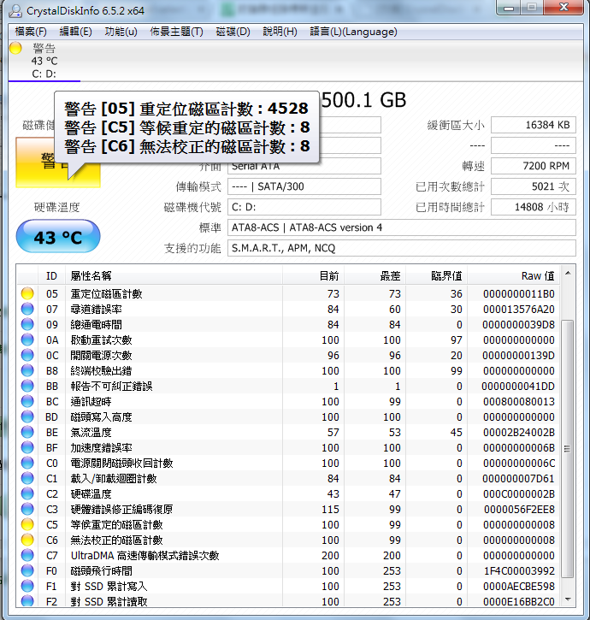Click the attribute list scroll up arrow
Viewport: 590px width, 620px height.
click(568, 273)
